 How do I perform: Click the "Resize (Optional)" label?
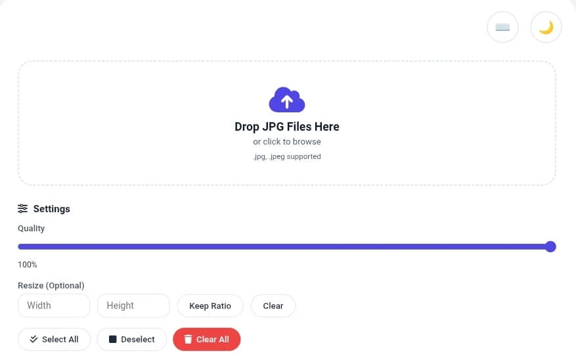click(51, 286)
